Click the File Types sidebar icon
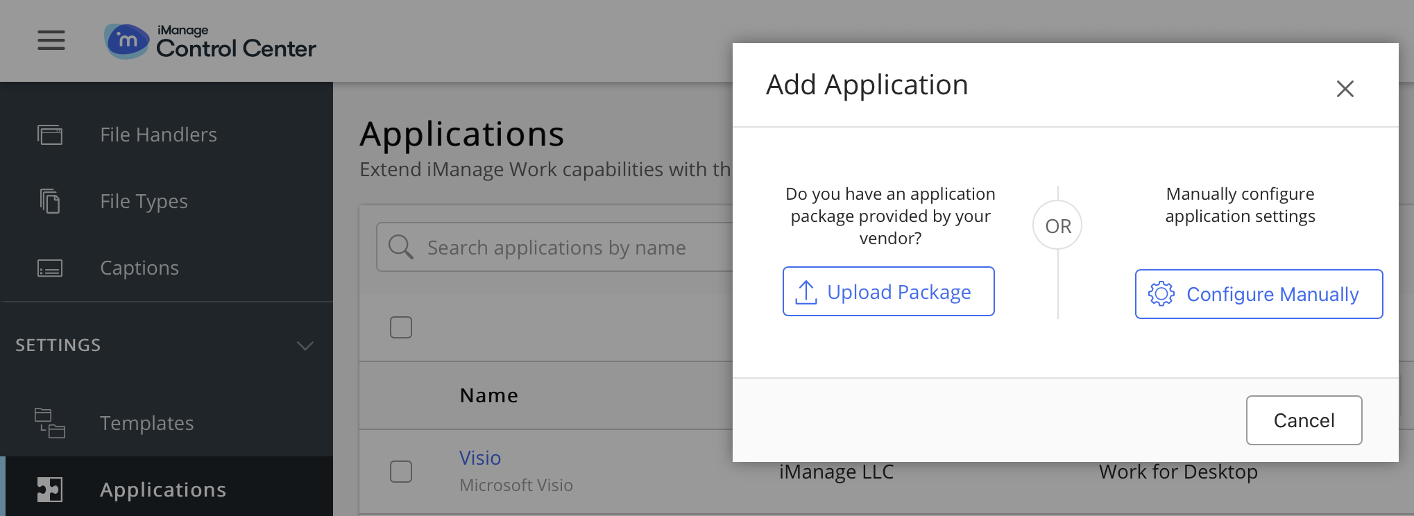 (x=50, y=201)
